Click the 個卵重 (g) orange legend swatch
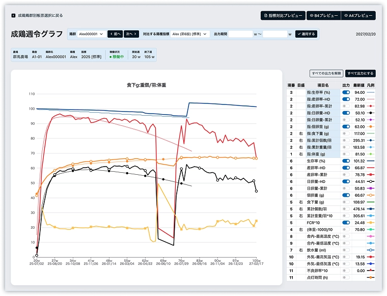The height and width of the screenshot is (296, 387). (370, 195)
